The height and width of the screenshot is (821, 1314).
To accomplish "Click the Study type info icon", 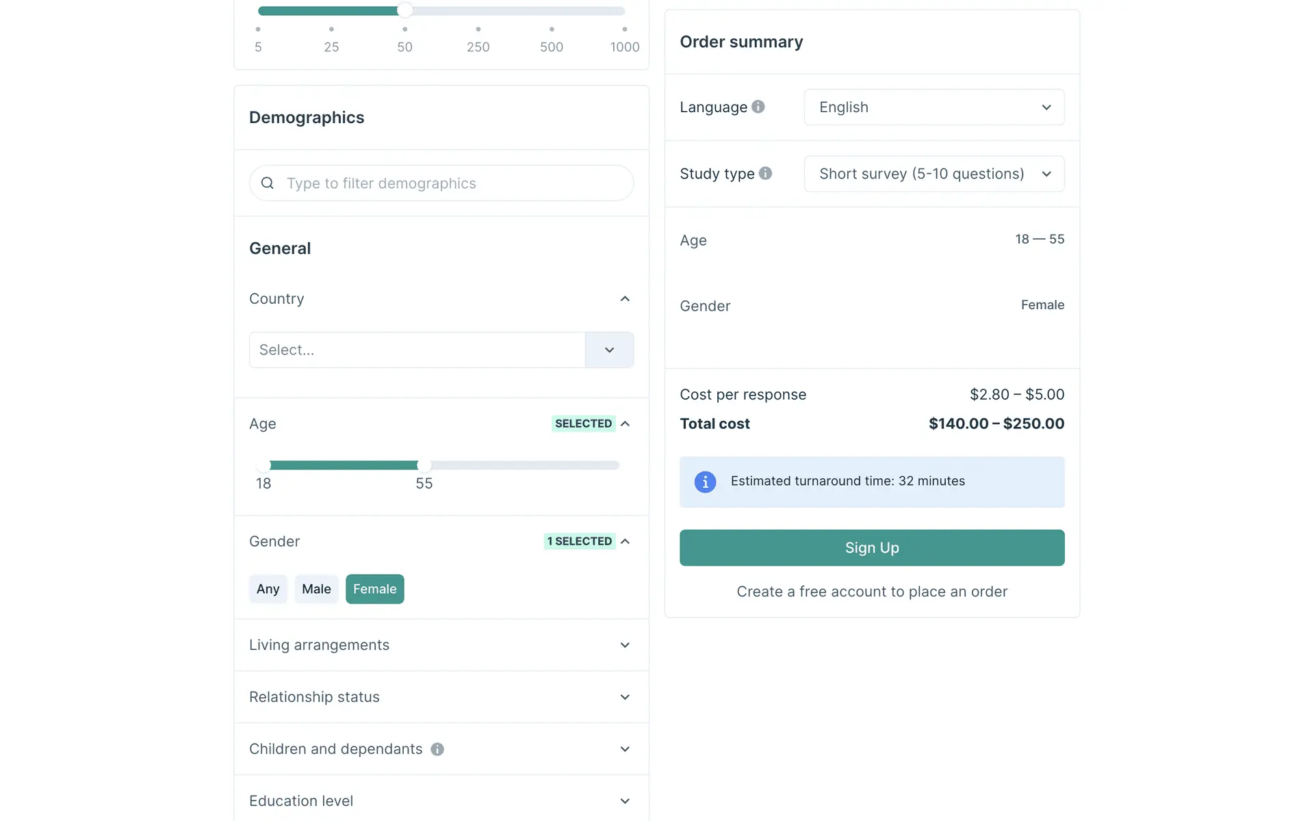I will [x=765, y=174].
